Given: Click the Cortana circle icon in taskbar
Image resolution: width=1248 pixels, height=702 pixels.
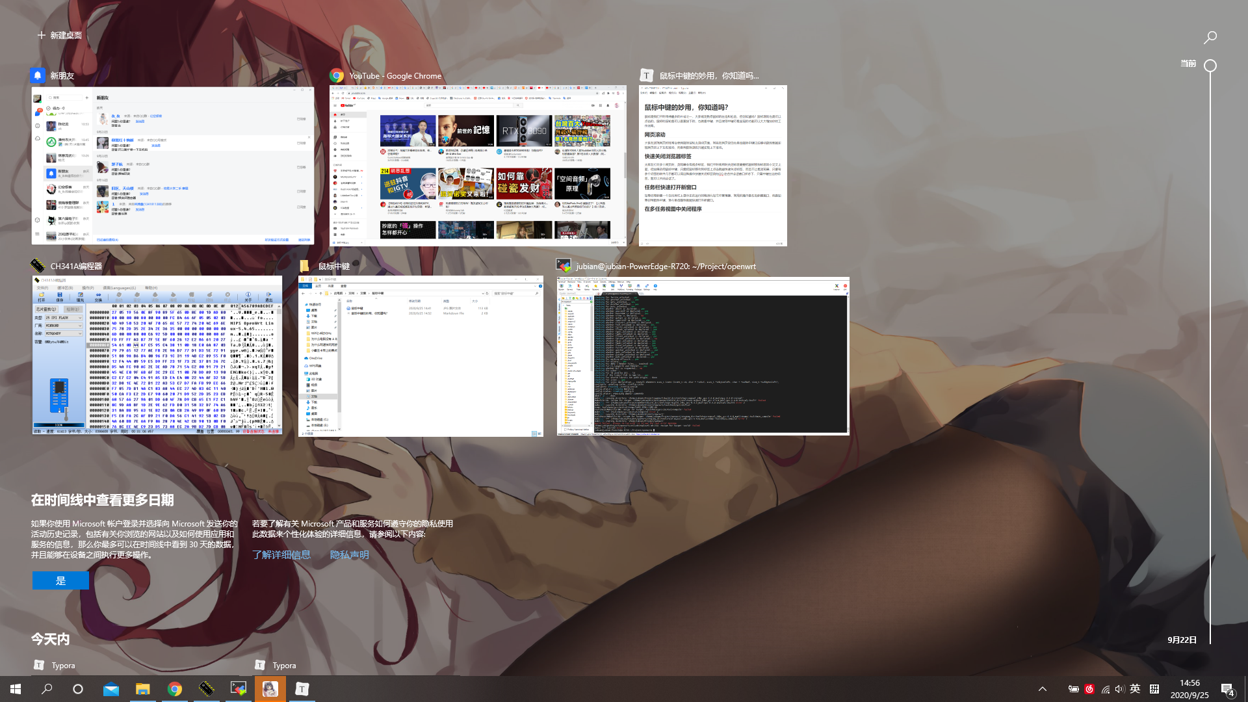Looking at the screenshot, I should coord(78,689).
